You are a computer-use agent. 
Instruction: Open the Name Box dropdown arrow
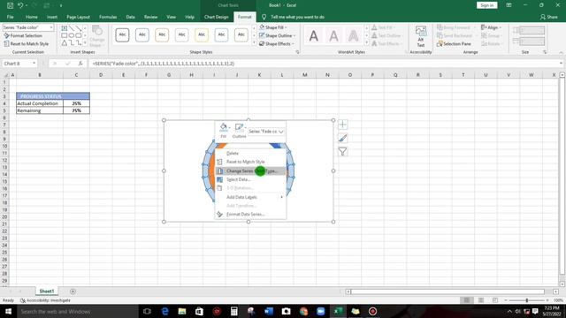34,64
